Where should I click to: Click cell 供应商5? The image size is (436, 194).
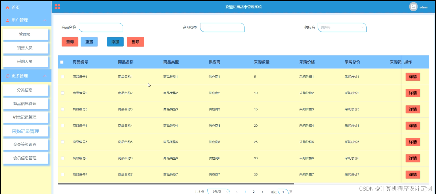pyautogui.click(x=214, y=142)
